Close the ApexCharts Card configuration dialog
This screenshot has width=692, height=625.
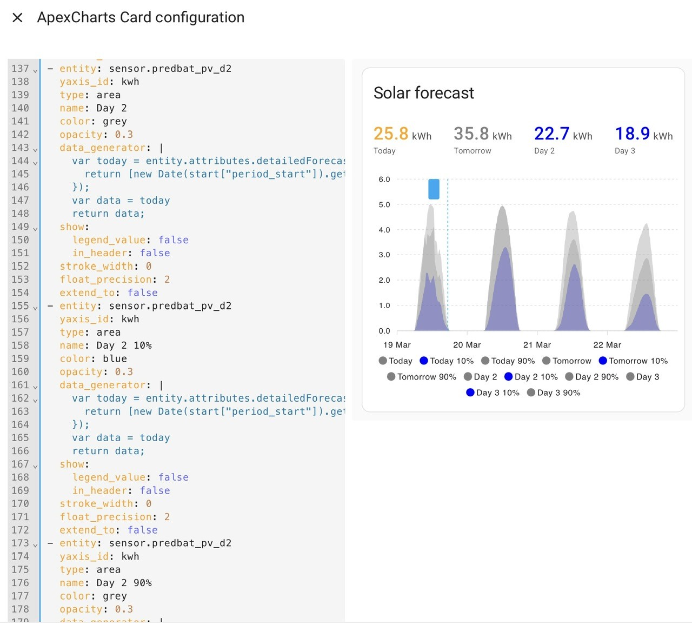tap(17, 18)
